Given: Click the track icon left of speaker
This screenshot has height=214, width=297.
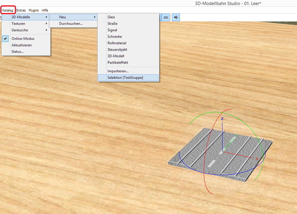Looking at the screenshot, I should 166,17.
